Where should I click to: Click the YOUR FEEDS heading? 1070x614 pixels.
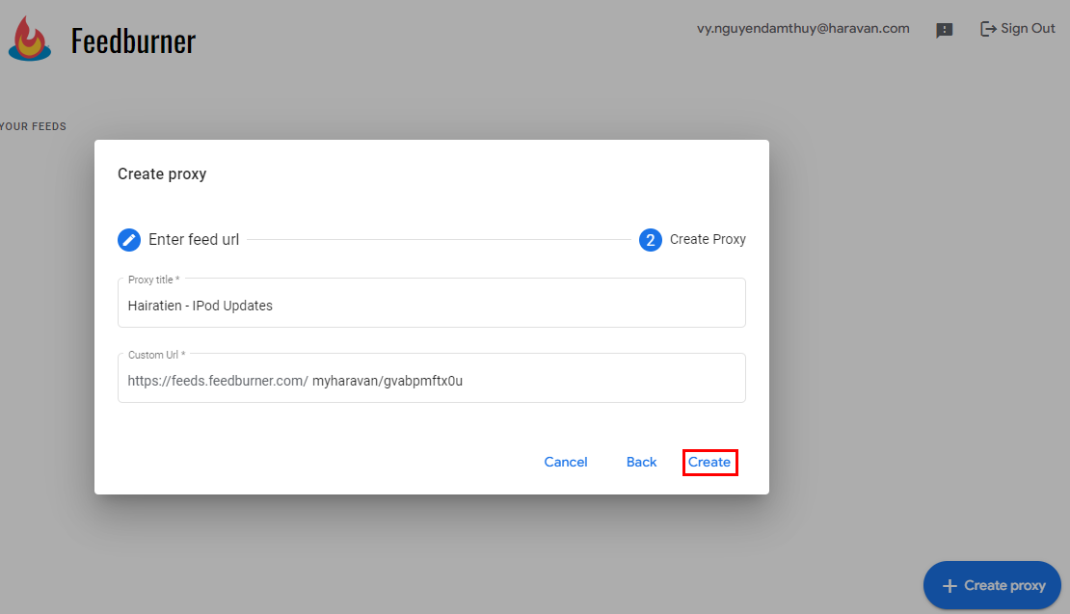click(x=34, y=126)
